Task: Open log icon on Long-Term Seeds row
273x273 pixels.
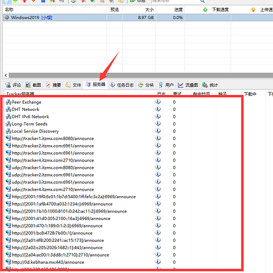Action: click(x=158, y=123)
